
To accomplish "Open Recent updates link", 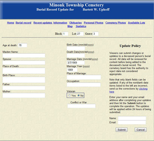I will tap(43, 23).
